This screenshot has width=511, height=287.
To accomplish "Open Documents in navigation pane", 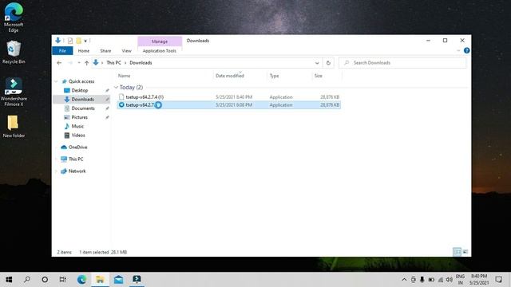I will (83, 108).
